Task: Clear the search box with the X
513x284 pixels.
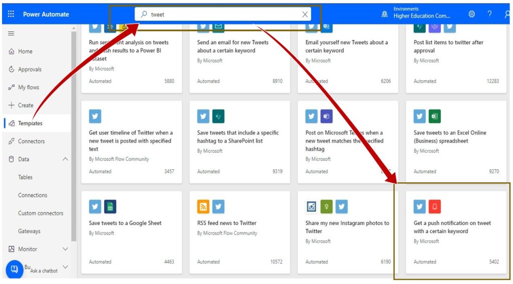Action: click(x=305, y=15)
